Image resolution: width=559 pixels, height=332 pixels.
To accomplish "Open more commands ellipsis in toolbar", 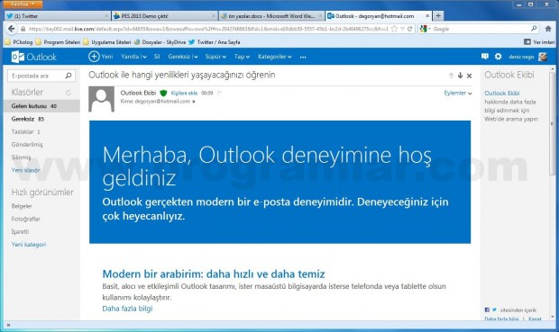I will (303, 57).
